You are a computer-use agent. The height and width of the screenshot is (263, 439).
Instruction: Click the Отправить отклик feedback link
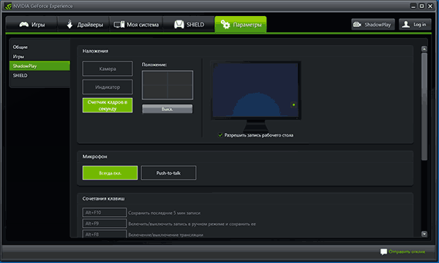(x=407, y=251)
